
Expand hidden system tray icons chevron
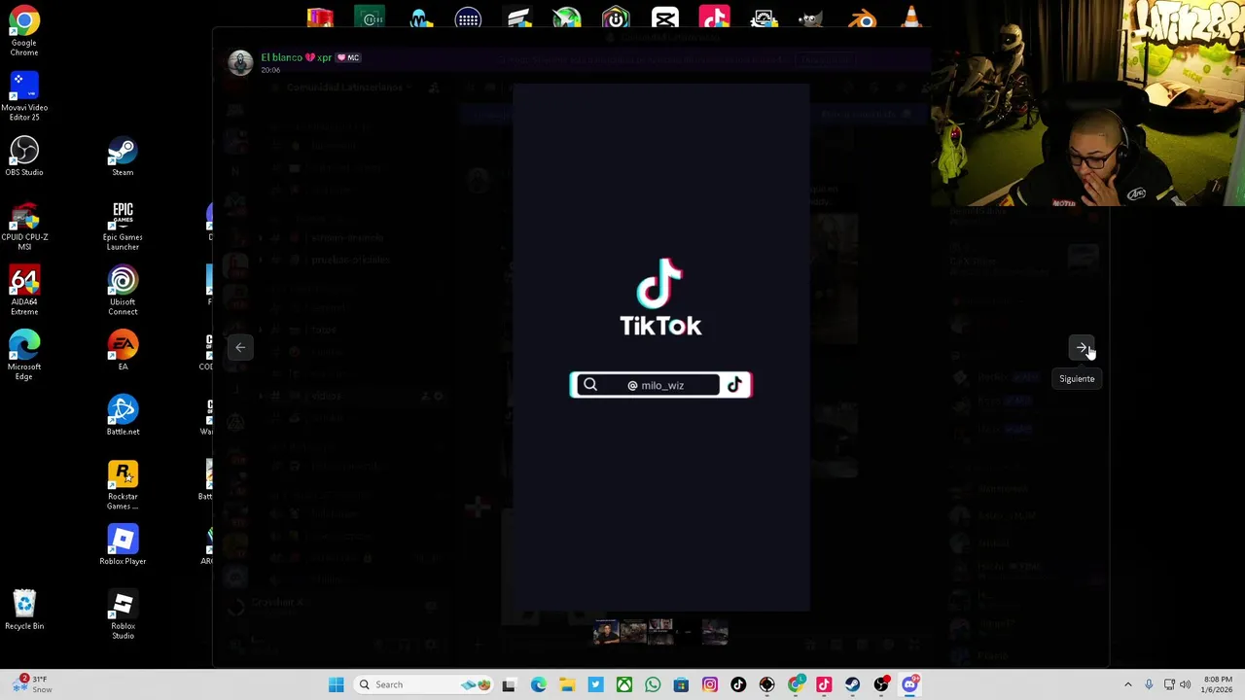pos(1128,684)
